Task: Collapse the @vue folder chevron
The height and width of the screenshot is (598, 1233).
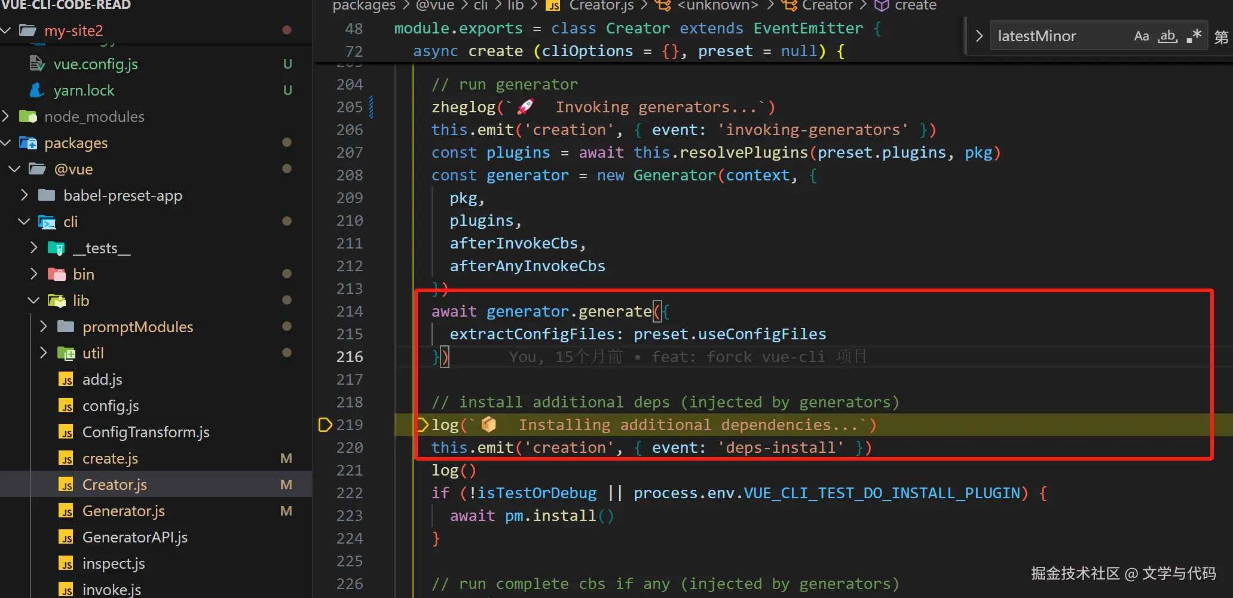Action: (x=15, y=168)
